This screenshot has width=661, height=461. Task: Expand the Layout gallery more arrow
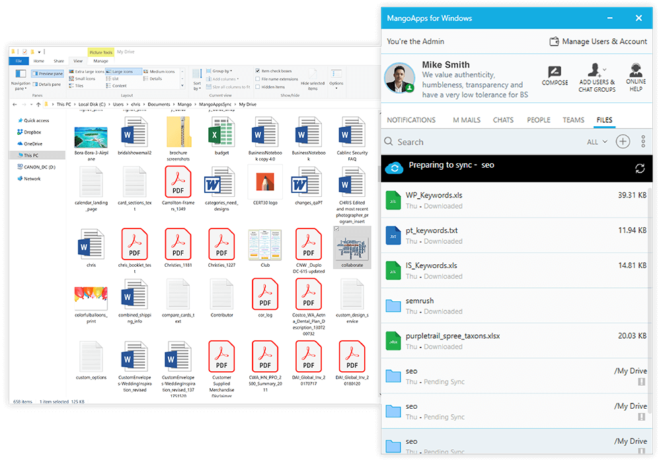click(x=182, y=86)
